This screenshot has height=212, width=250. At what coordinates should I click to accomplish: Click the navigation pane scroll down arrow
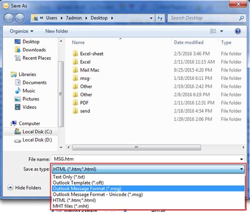pyautogui.click(x=61, y=147)
